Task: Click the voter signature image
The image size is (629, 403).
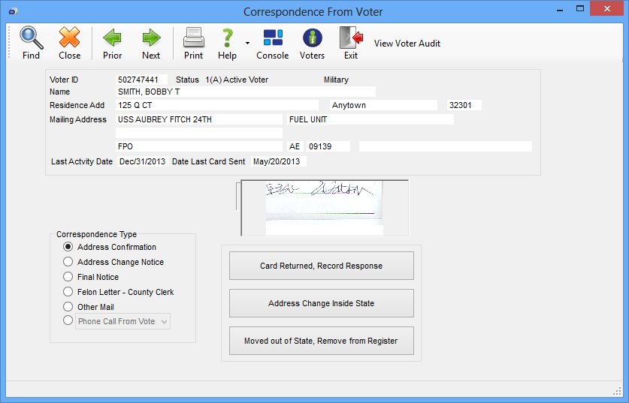Action: coord(324,200)
